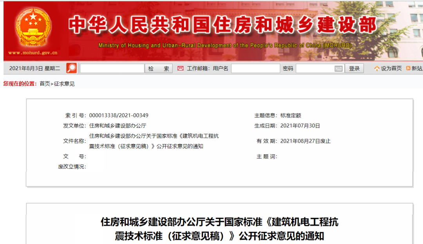Click into the 密码 password field
The image size is (423, 244).
pyautogui.click(x=315, y=69)
